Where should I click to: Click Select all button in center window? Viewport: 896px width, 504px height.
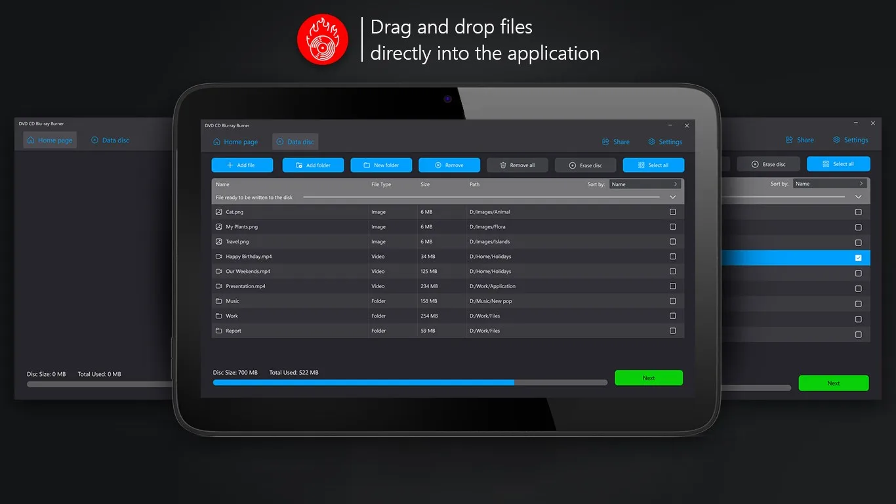tap(653, 165)
